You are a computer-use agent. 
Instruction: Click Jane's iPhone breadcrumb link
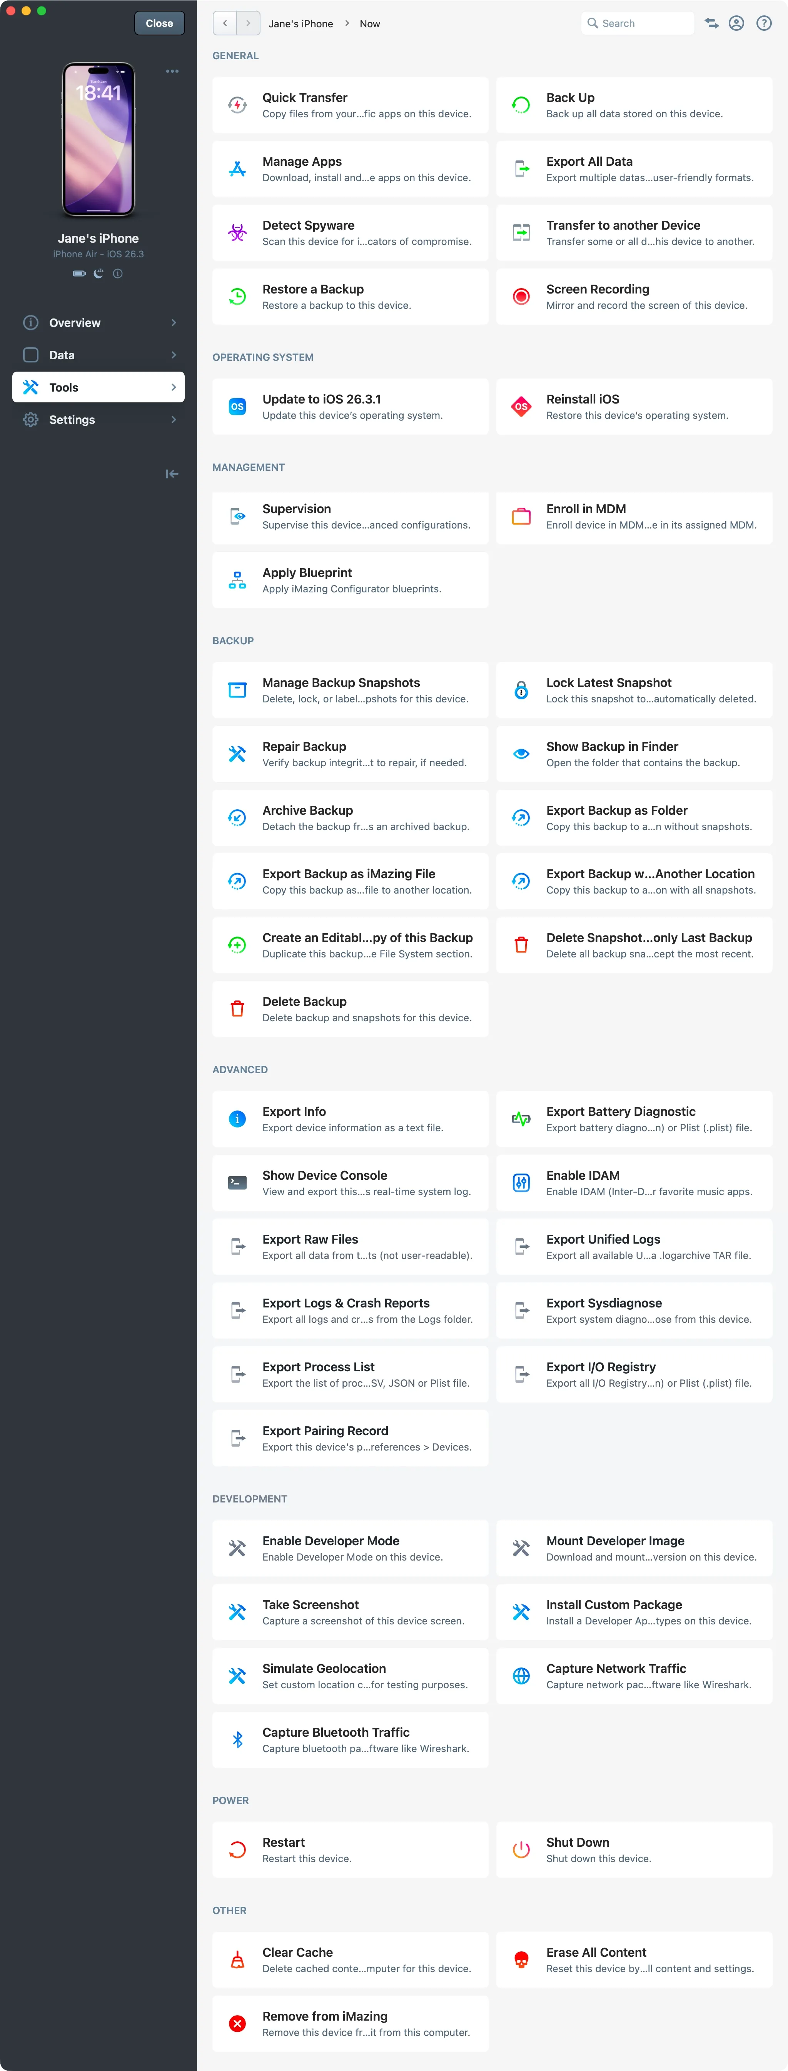click(x=301, y=23)
